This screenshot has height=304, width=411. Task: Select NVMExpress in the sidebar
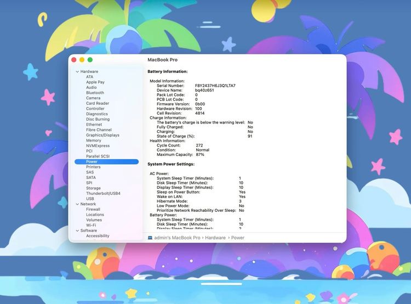coord(98,146)
